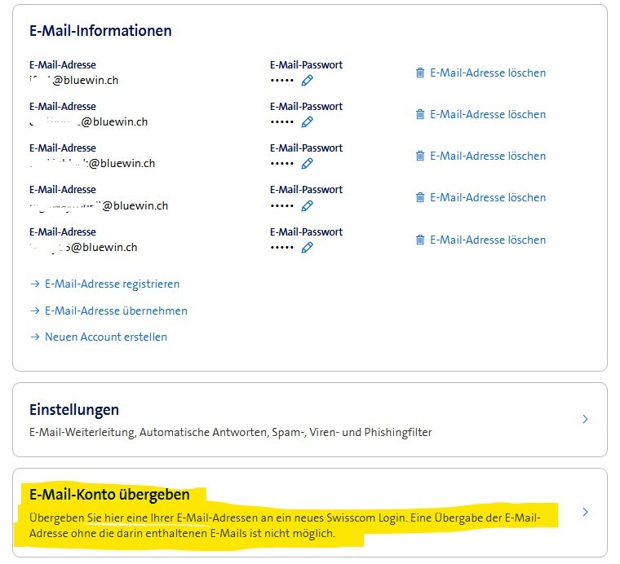620x564 pixels.
Task: Click 'Neuen Account erstellen'
Action: 105,337
